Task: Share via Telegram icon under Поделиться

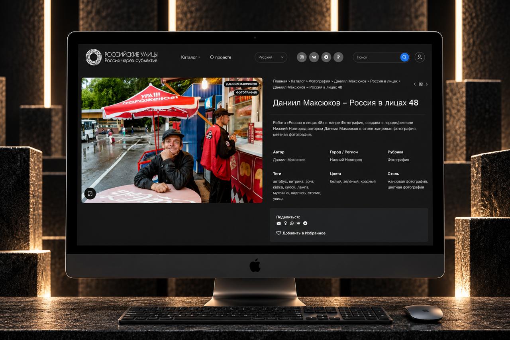Action: point(305,223)
